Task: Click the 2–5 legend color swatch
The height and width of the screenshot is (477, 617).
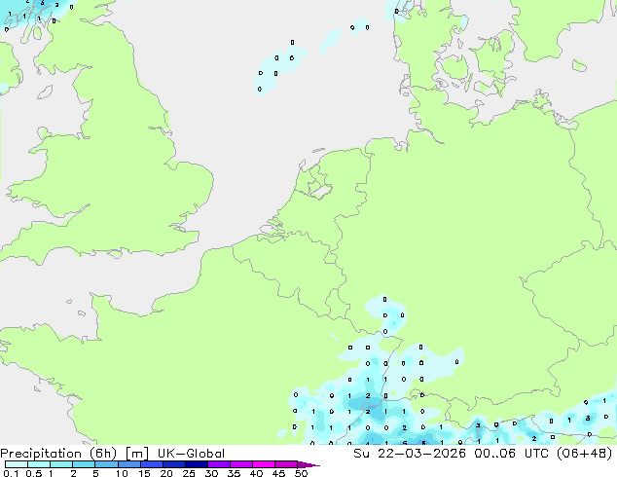Action: (x=84, y=464)
